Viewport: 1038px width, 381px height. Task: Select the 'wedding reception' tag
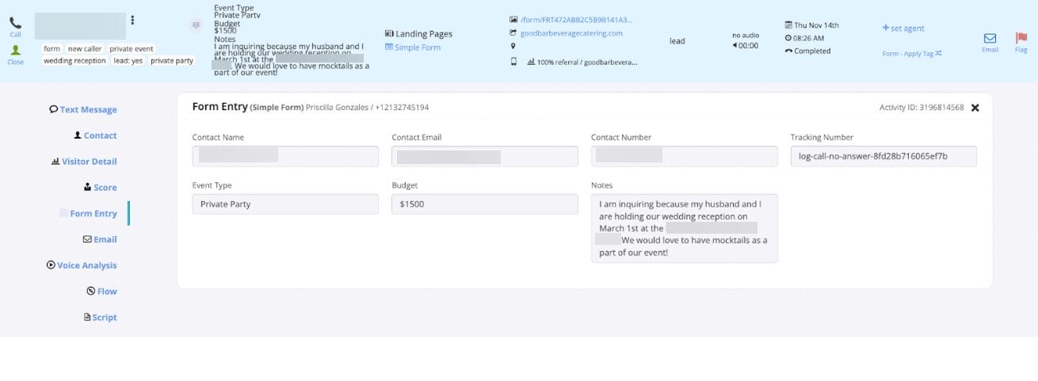coord(74,61)
